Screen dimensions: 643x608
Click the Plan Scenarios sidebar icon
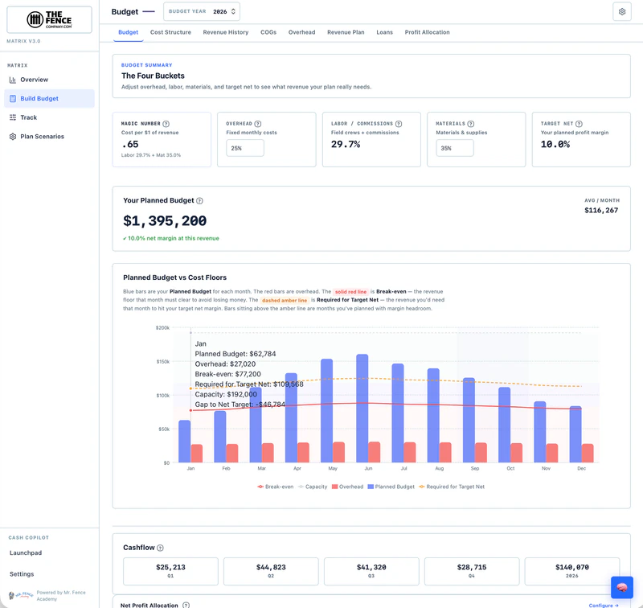click(13, 136)
